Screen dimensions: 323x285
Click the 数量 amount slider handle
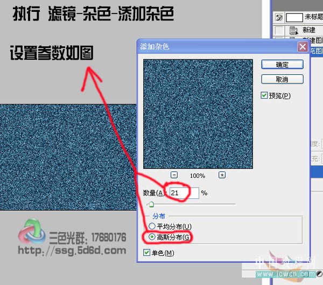tap(151, 204)
